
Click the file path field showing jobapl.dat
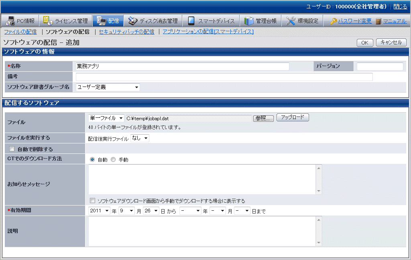point(189,119)
